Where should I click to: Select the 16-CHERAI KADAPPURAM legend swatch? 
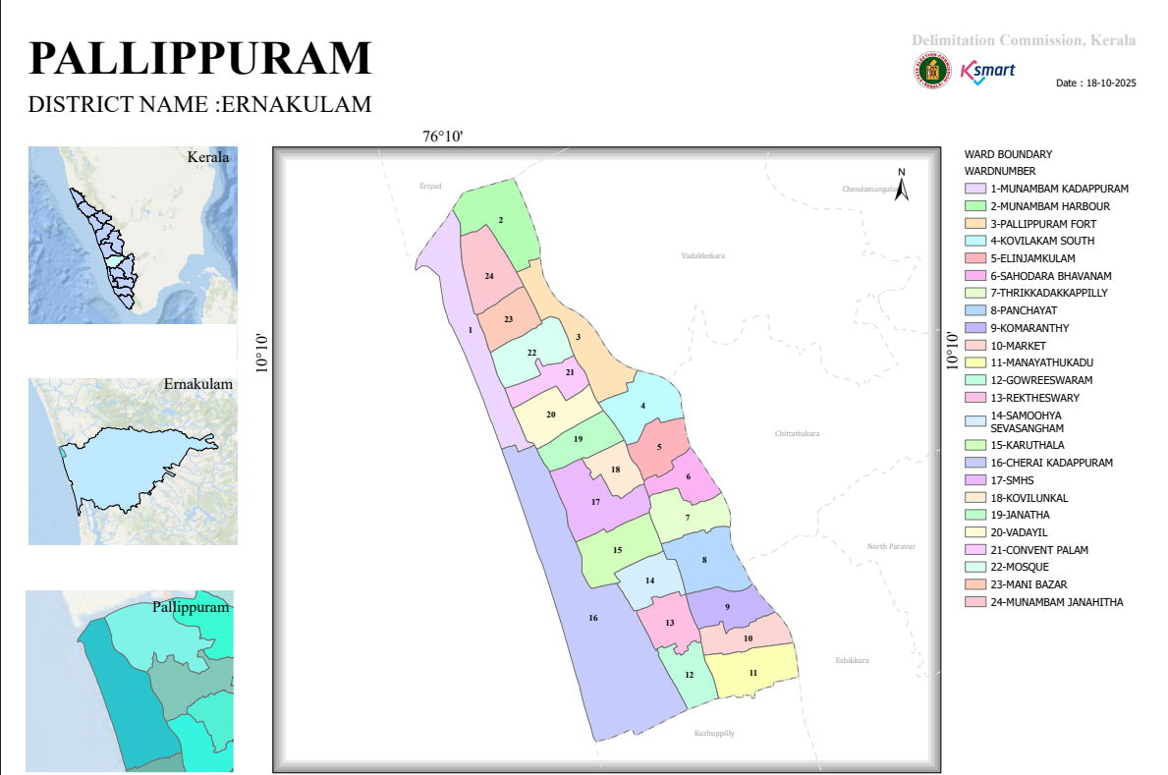(x=975, y=463)
